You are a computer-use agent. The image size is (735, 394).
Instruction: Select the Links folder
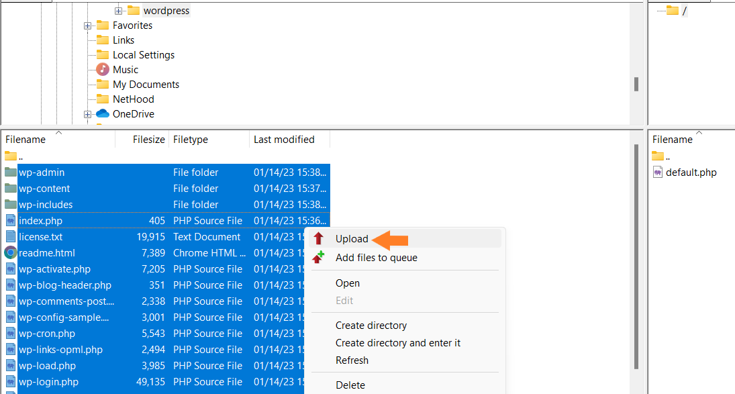[124, 40]
